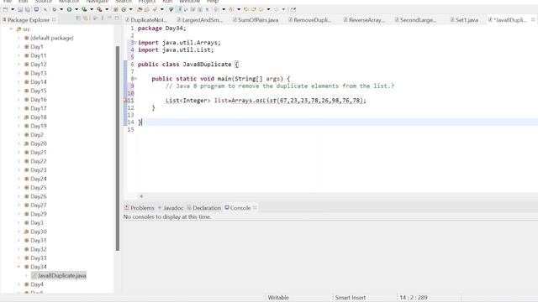Click the Debug bug toolbar icon
Screen dimensions: 538x302
(54, 9)
